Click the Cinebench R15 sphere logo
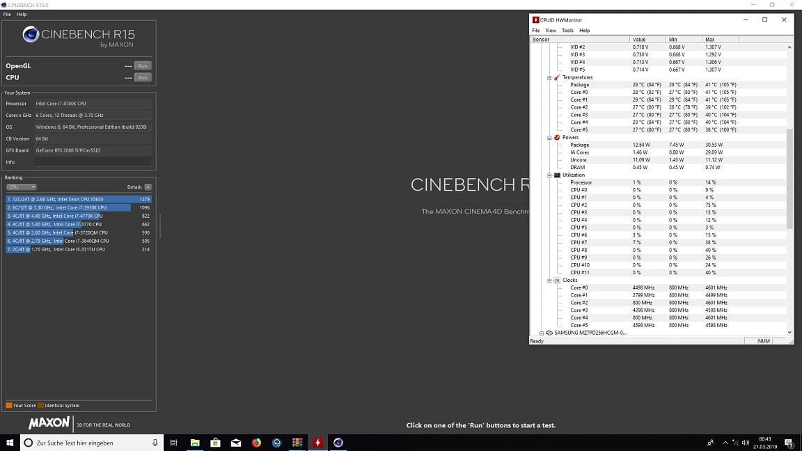The width and height of the screenshot is (802, 451). (x=31, y=34)
